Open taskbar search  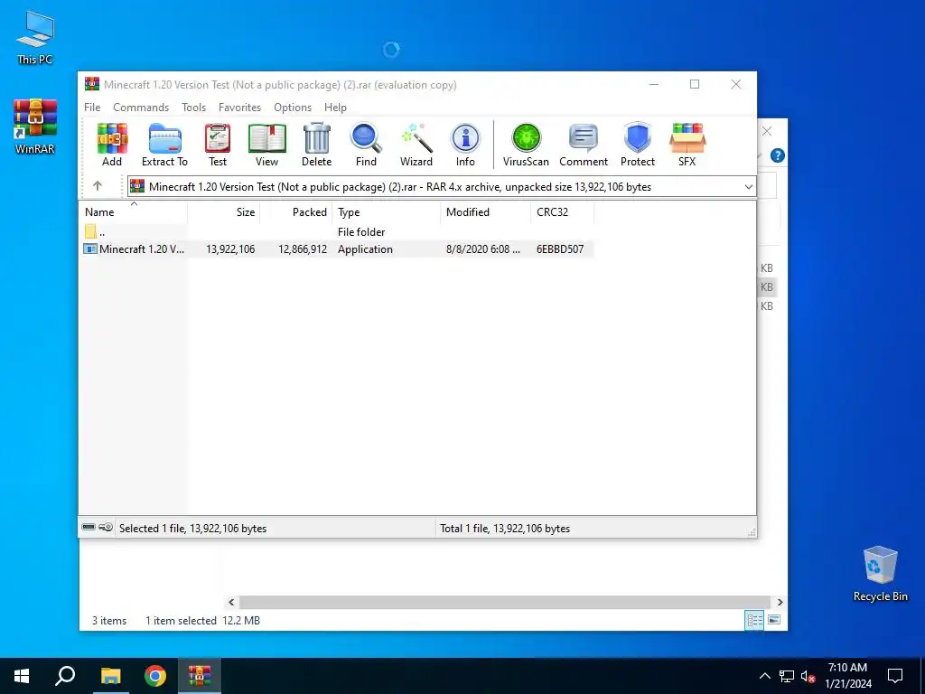tap(65, 676)
